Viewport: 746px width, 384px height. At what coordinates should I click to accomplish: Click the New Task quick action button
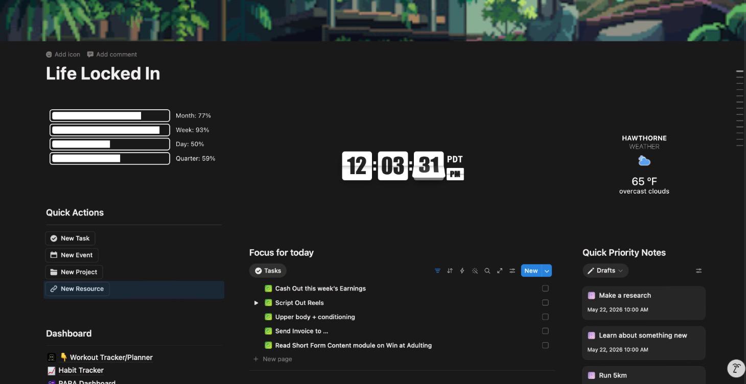pos(70,238)
